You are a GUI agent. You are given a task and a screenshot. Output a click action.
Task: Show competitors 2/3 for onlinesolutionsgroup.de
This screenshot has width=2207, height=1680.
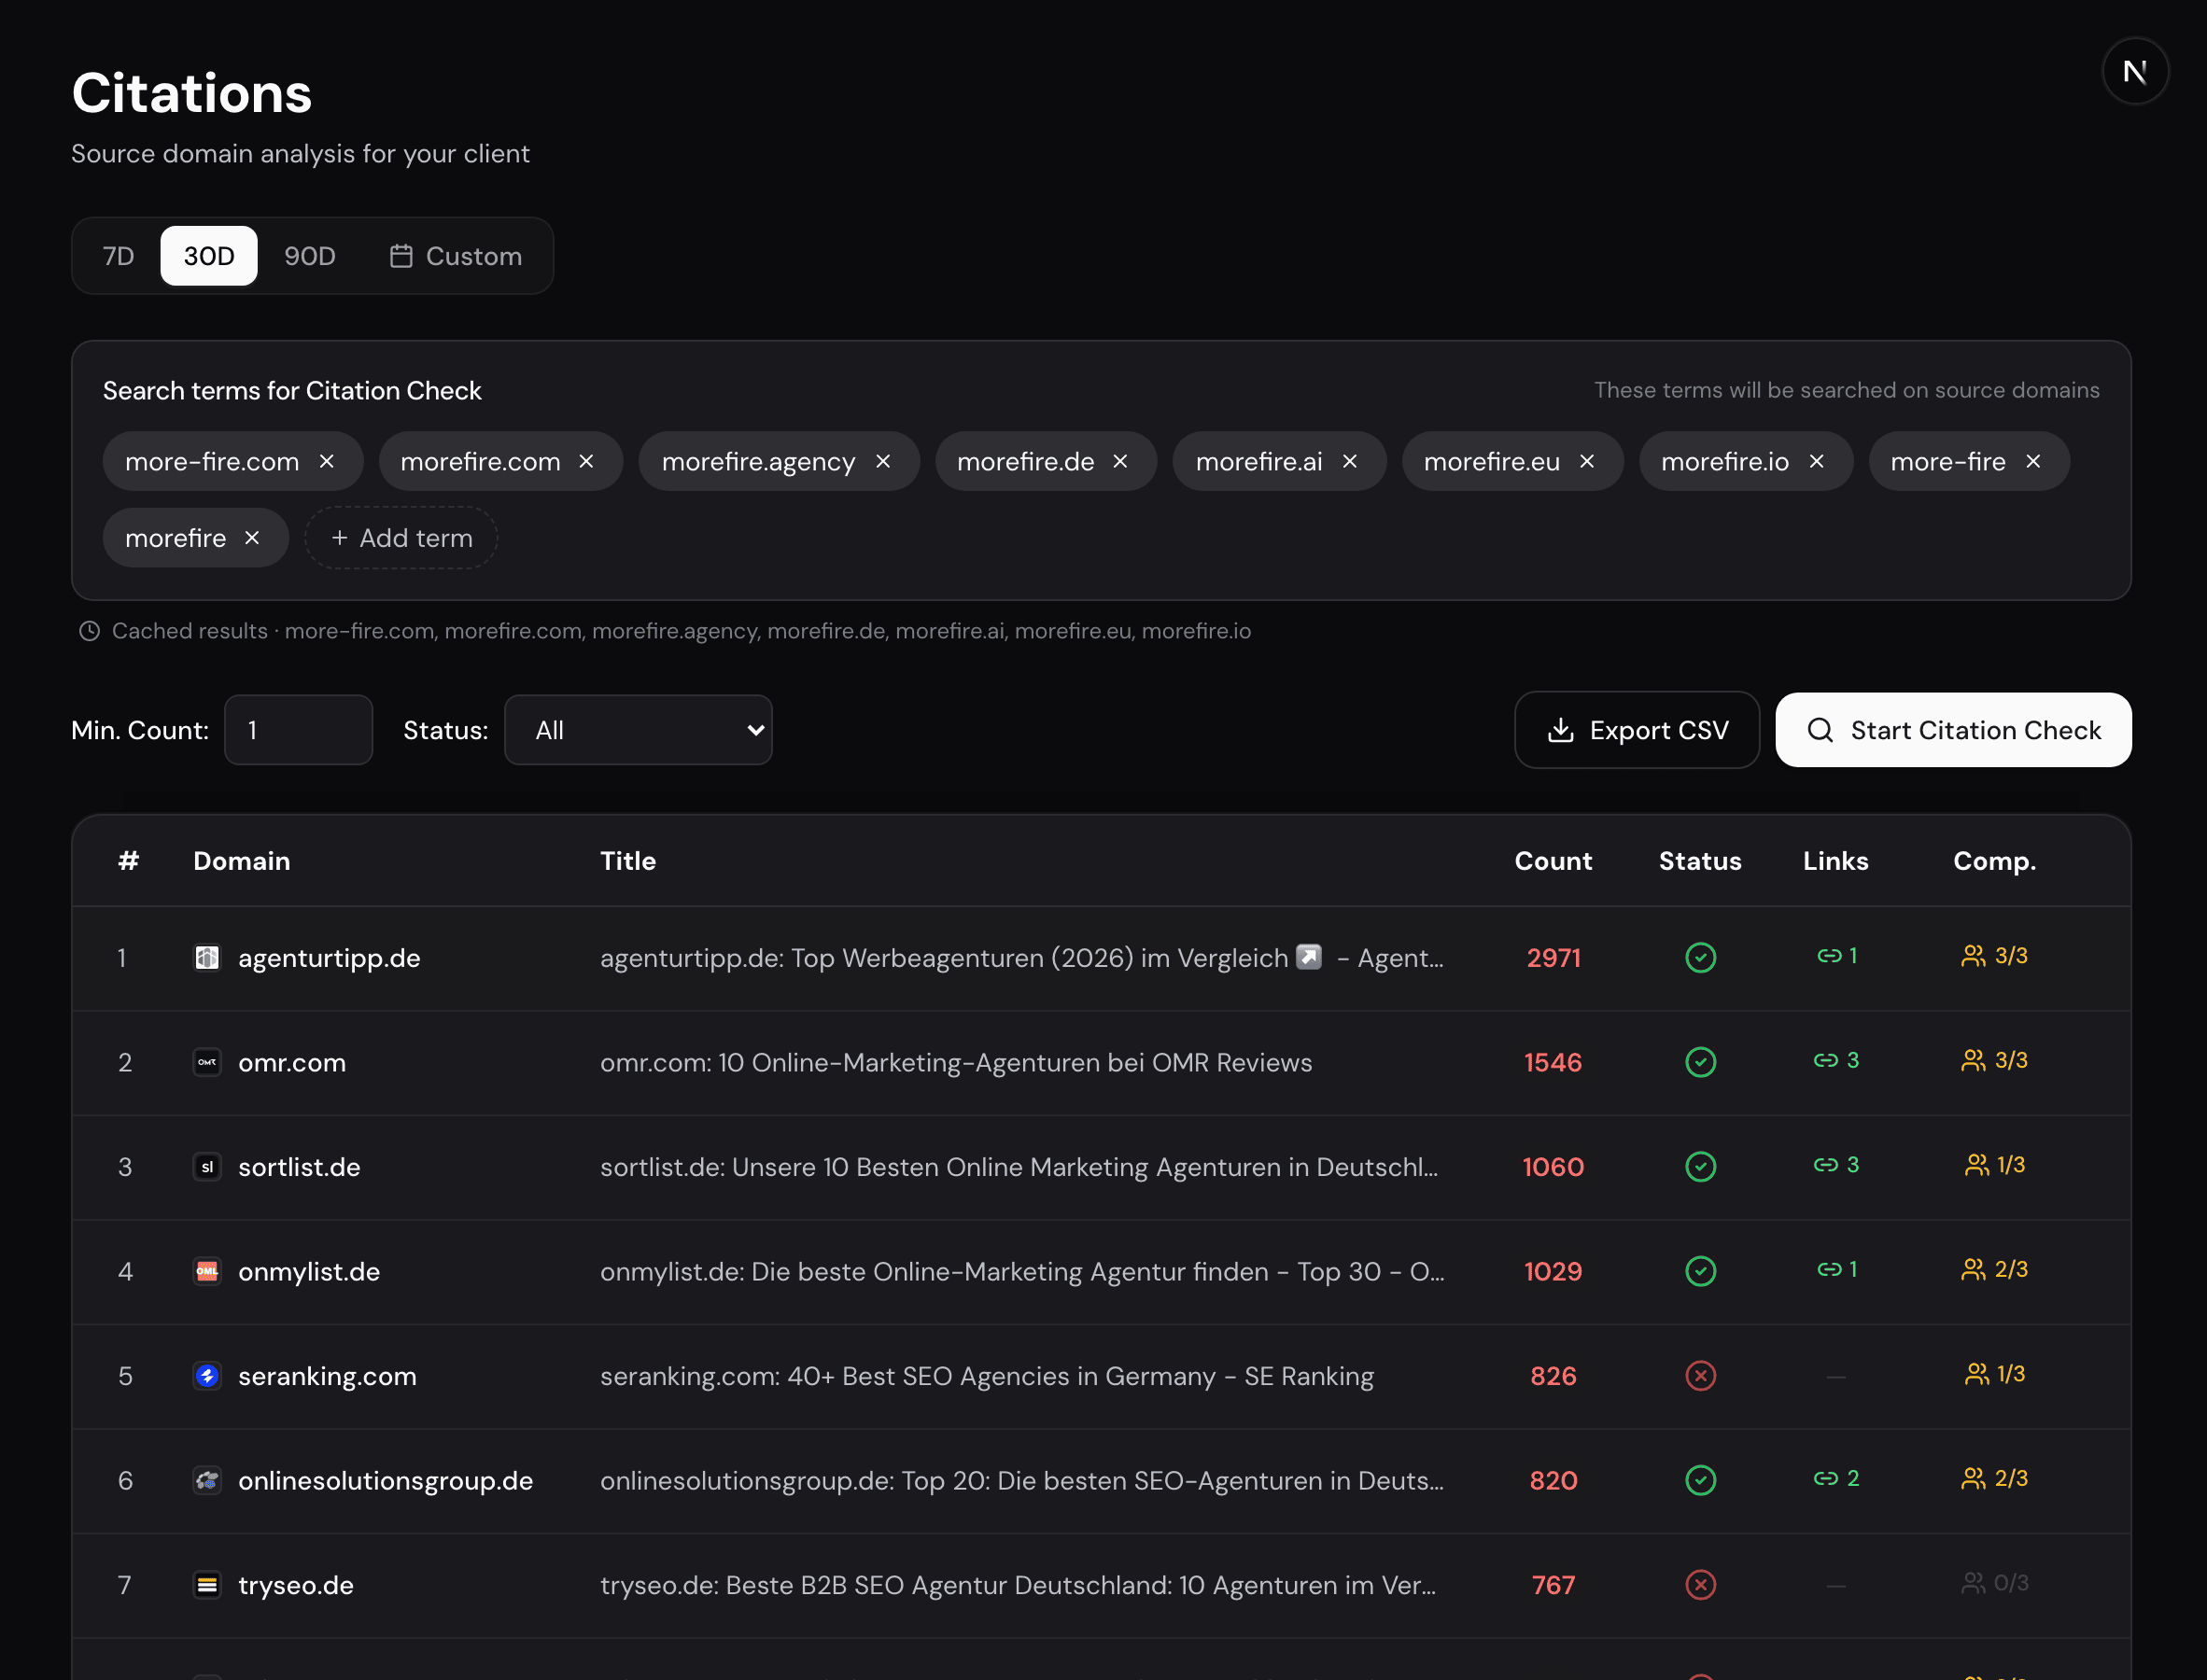[1994, 1478]
